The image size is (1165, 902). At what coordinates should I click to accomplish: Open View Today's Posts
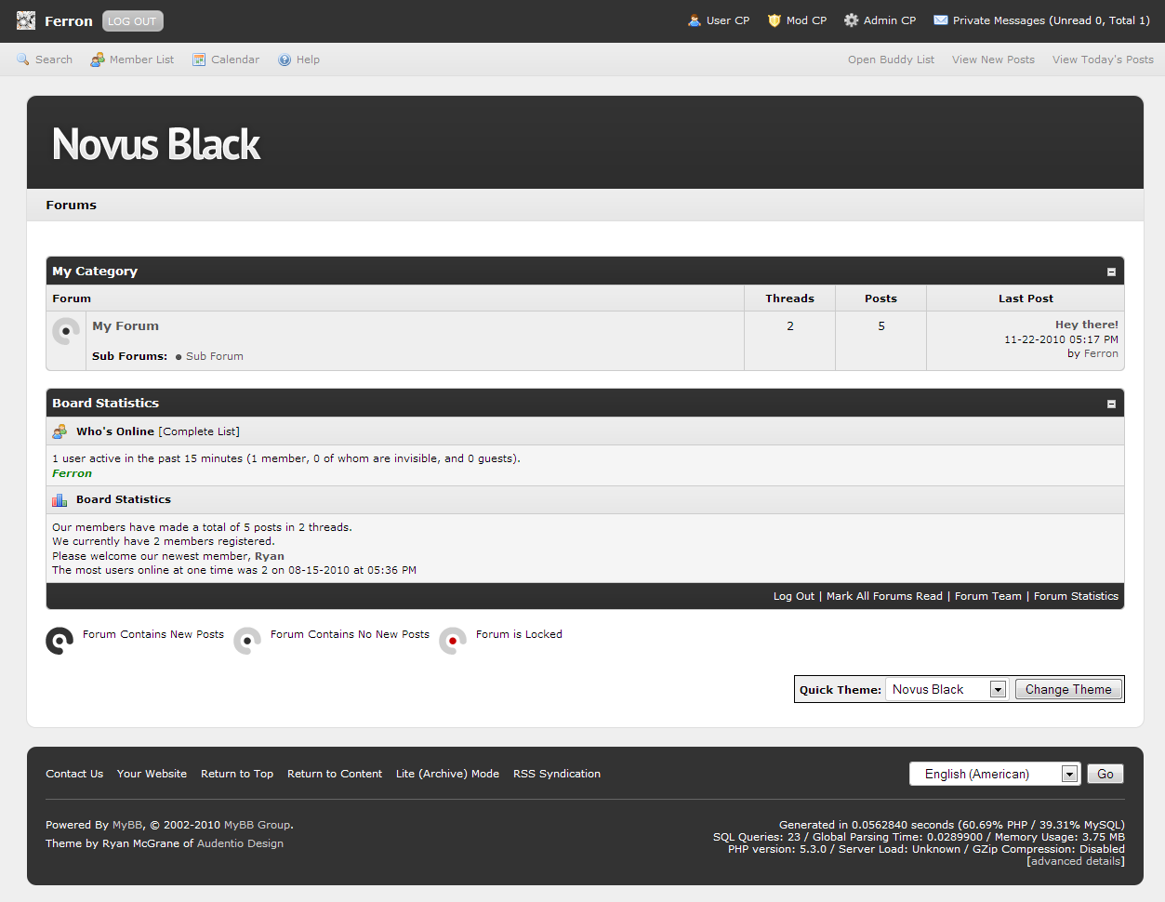(1103, 60)
